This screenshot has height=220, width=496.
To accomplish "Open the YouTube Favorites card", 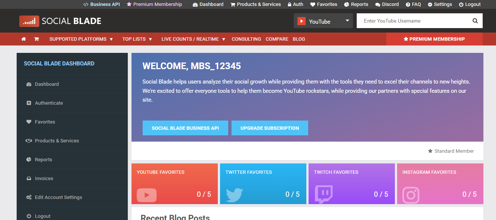I will (x=174, y=184).
